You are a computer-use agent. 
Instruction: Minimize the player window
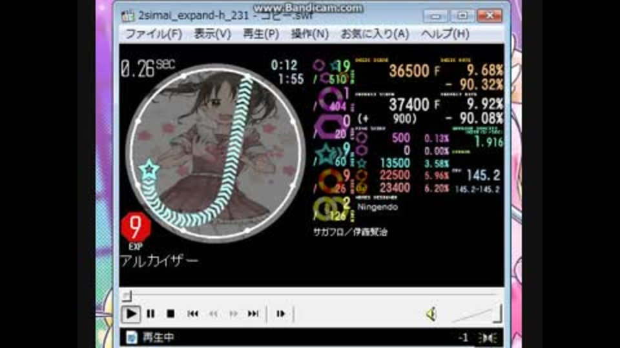pyautogui.click(x=435, y=16)
